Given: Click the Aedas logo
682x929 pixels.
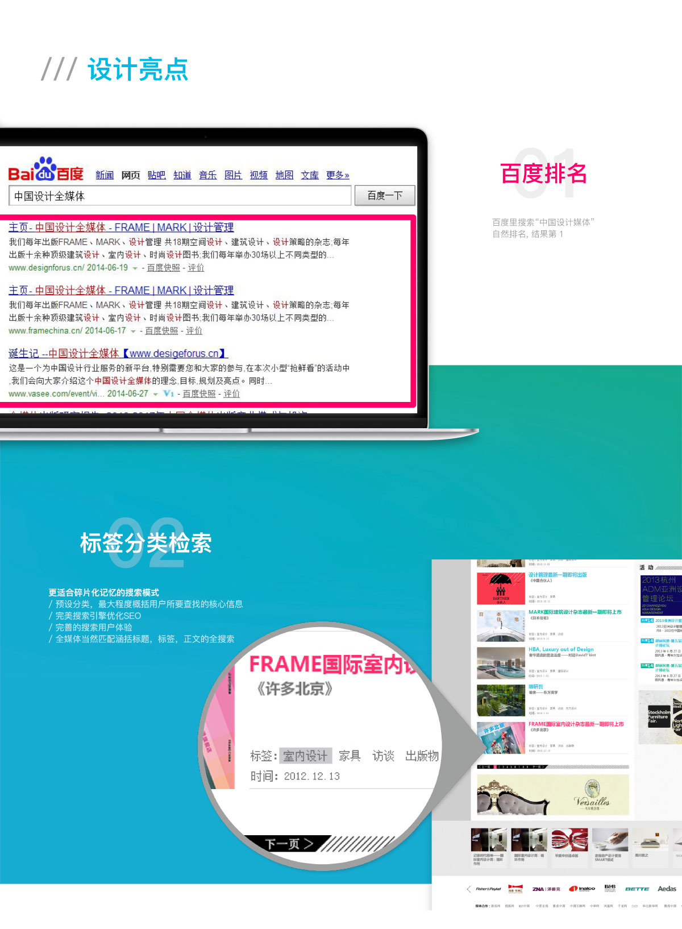Looking at the screenshot, I should pyautogui.click(x=667, y=889).
